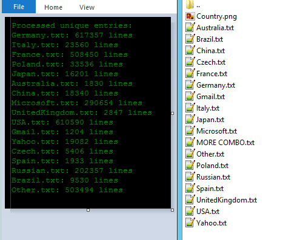Click the Microsoft.txt file icon
The image size is (306, 240).
tap(190, 131)
